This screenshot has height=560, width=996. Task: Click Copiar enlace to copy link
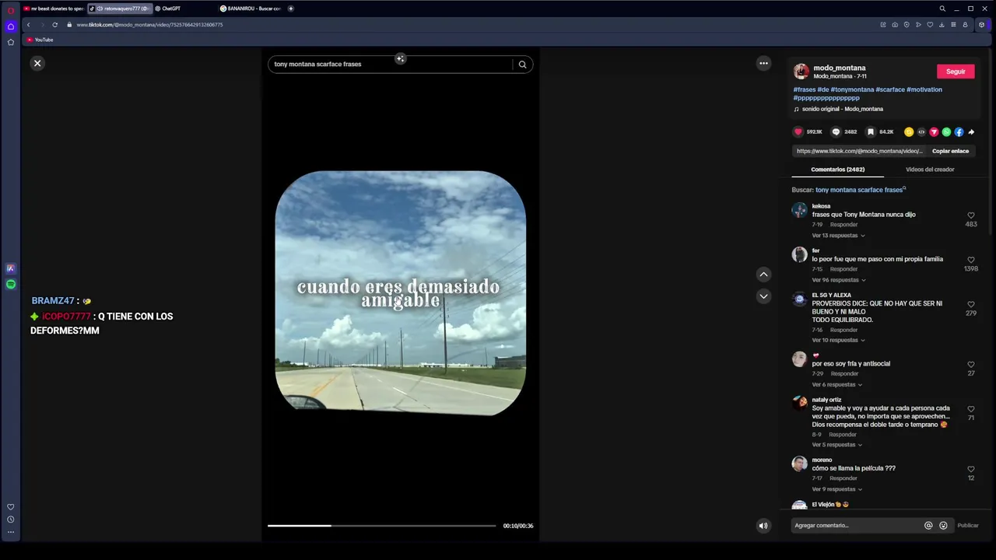pyautogui.click(x=950, y=151)
